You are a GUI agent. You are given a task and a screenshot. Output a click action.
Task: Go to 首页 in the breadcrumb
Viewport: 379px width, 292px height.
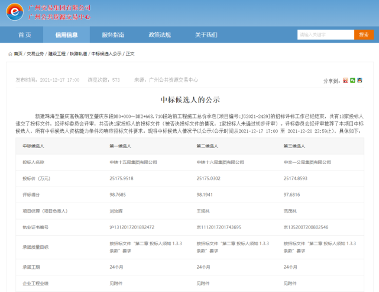18,54
